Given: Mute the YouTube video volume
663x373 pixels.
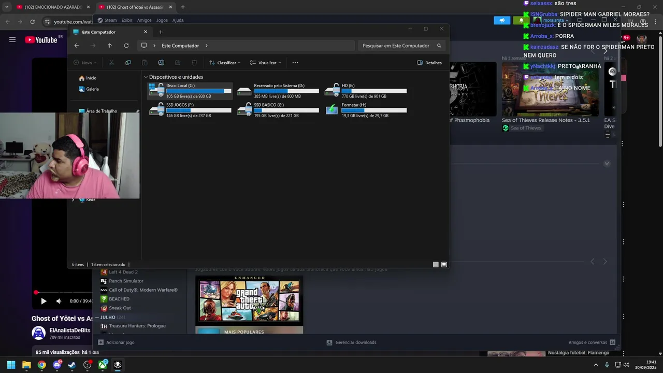Looking at the screenshot, I should [59, 301].
